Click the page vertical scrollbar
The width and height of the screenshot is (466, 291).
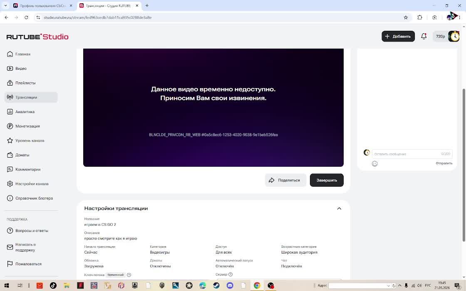(x=464, y=165)
